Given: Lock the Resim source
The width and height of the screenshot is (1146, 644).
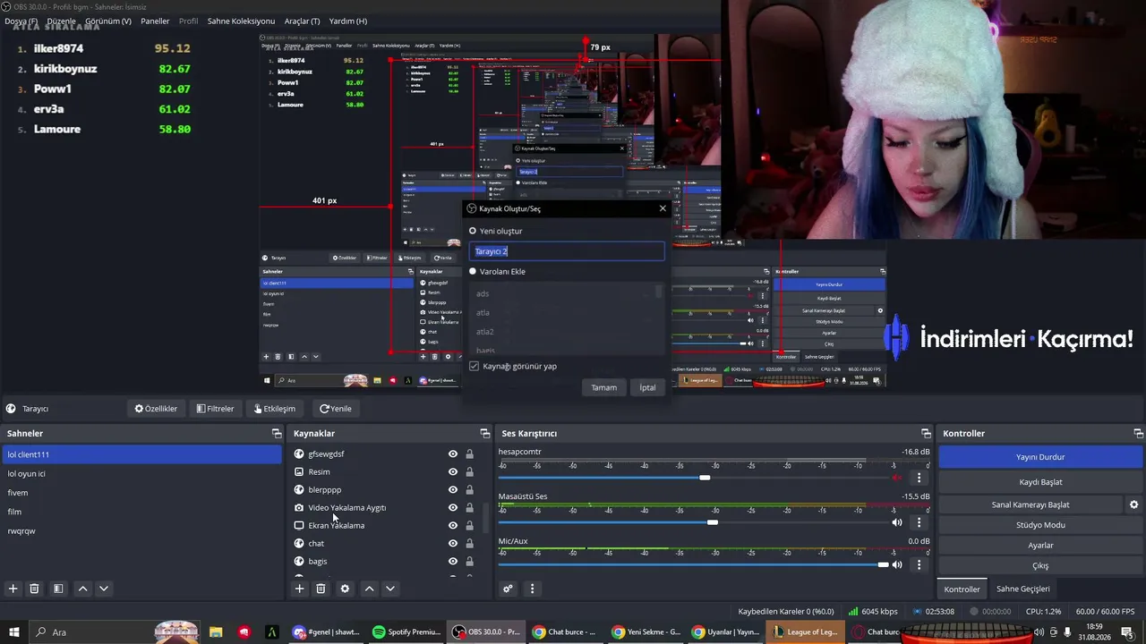Looking at the screenshot, I should pyautogui.click(x=469, y=471).
